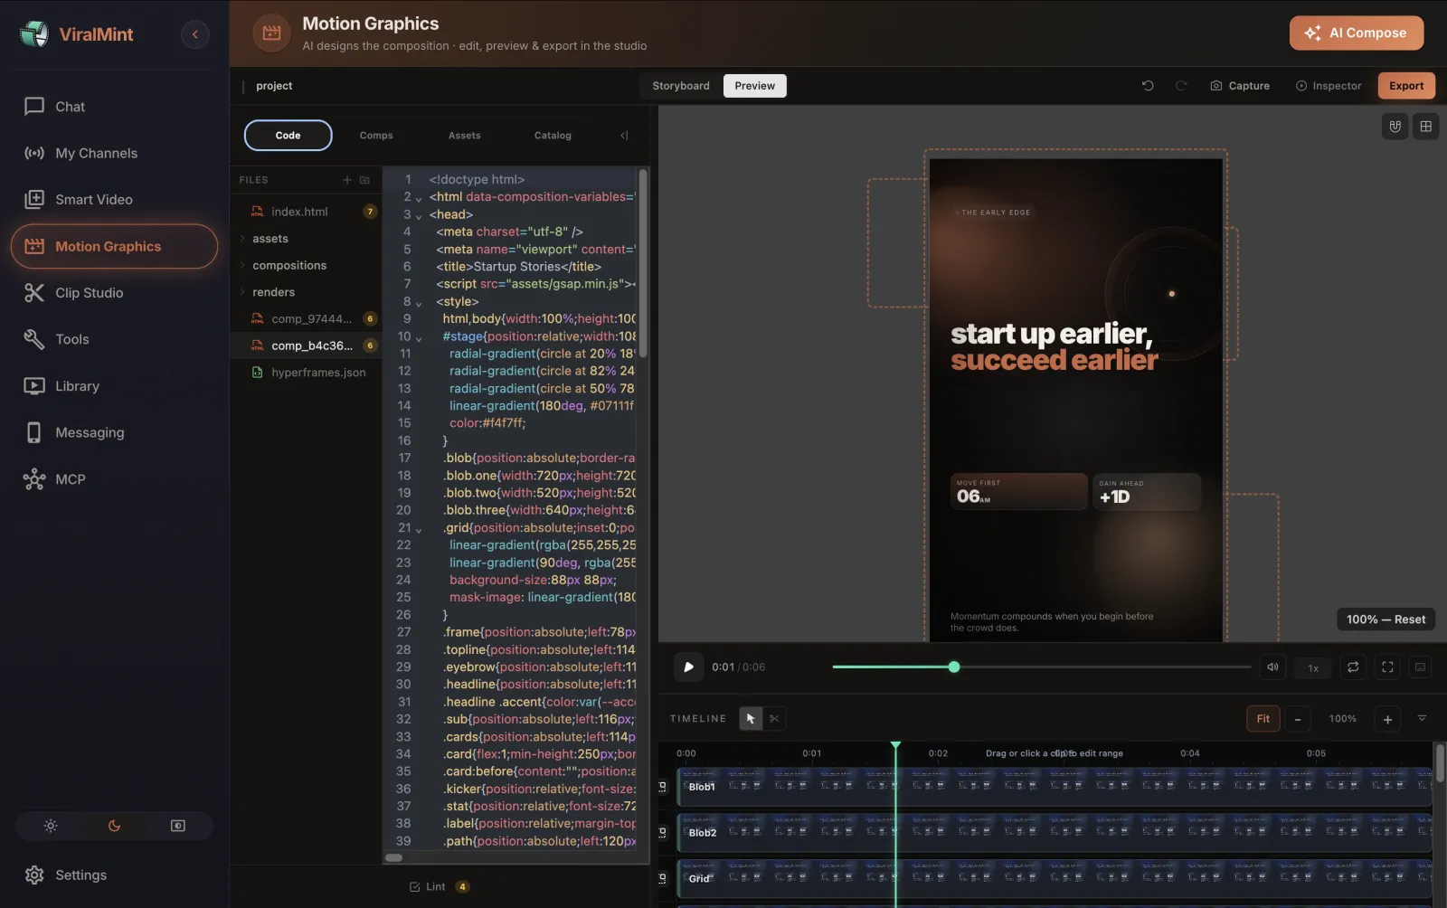Screen dimensions: 1447x908
Task: Collapse the ViralMint sidebar with the chevron
Action: pyautogui.click(x=194, y=34)
